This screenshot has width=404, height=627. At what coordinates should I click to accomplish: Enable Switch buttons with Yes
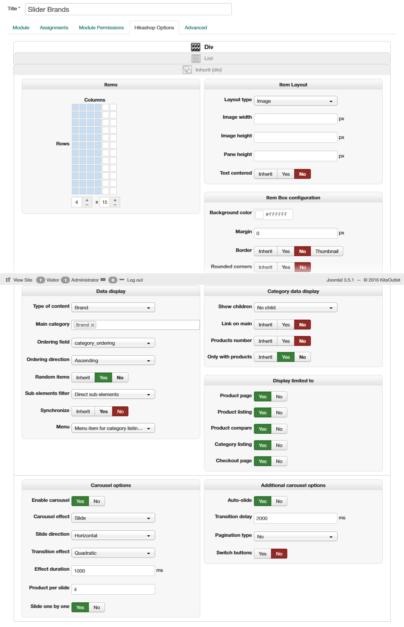263,554
